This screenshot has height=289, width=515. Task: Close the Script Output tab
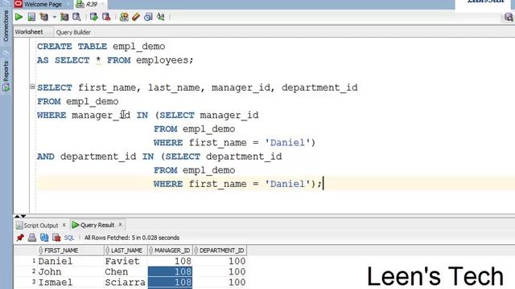pyautogui.click(x=64, y=225)
